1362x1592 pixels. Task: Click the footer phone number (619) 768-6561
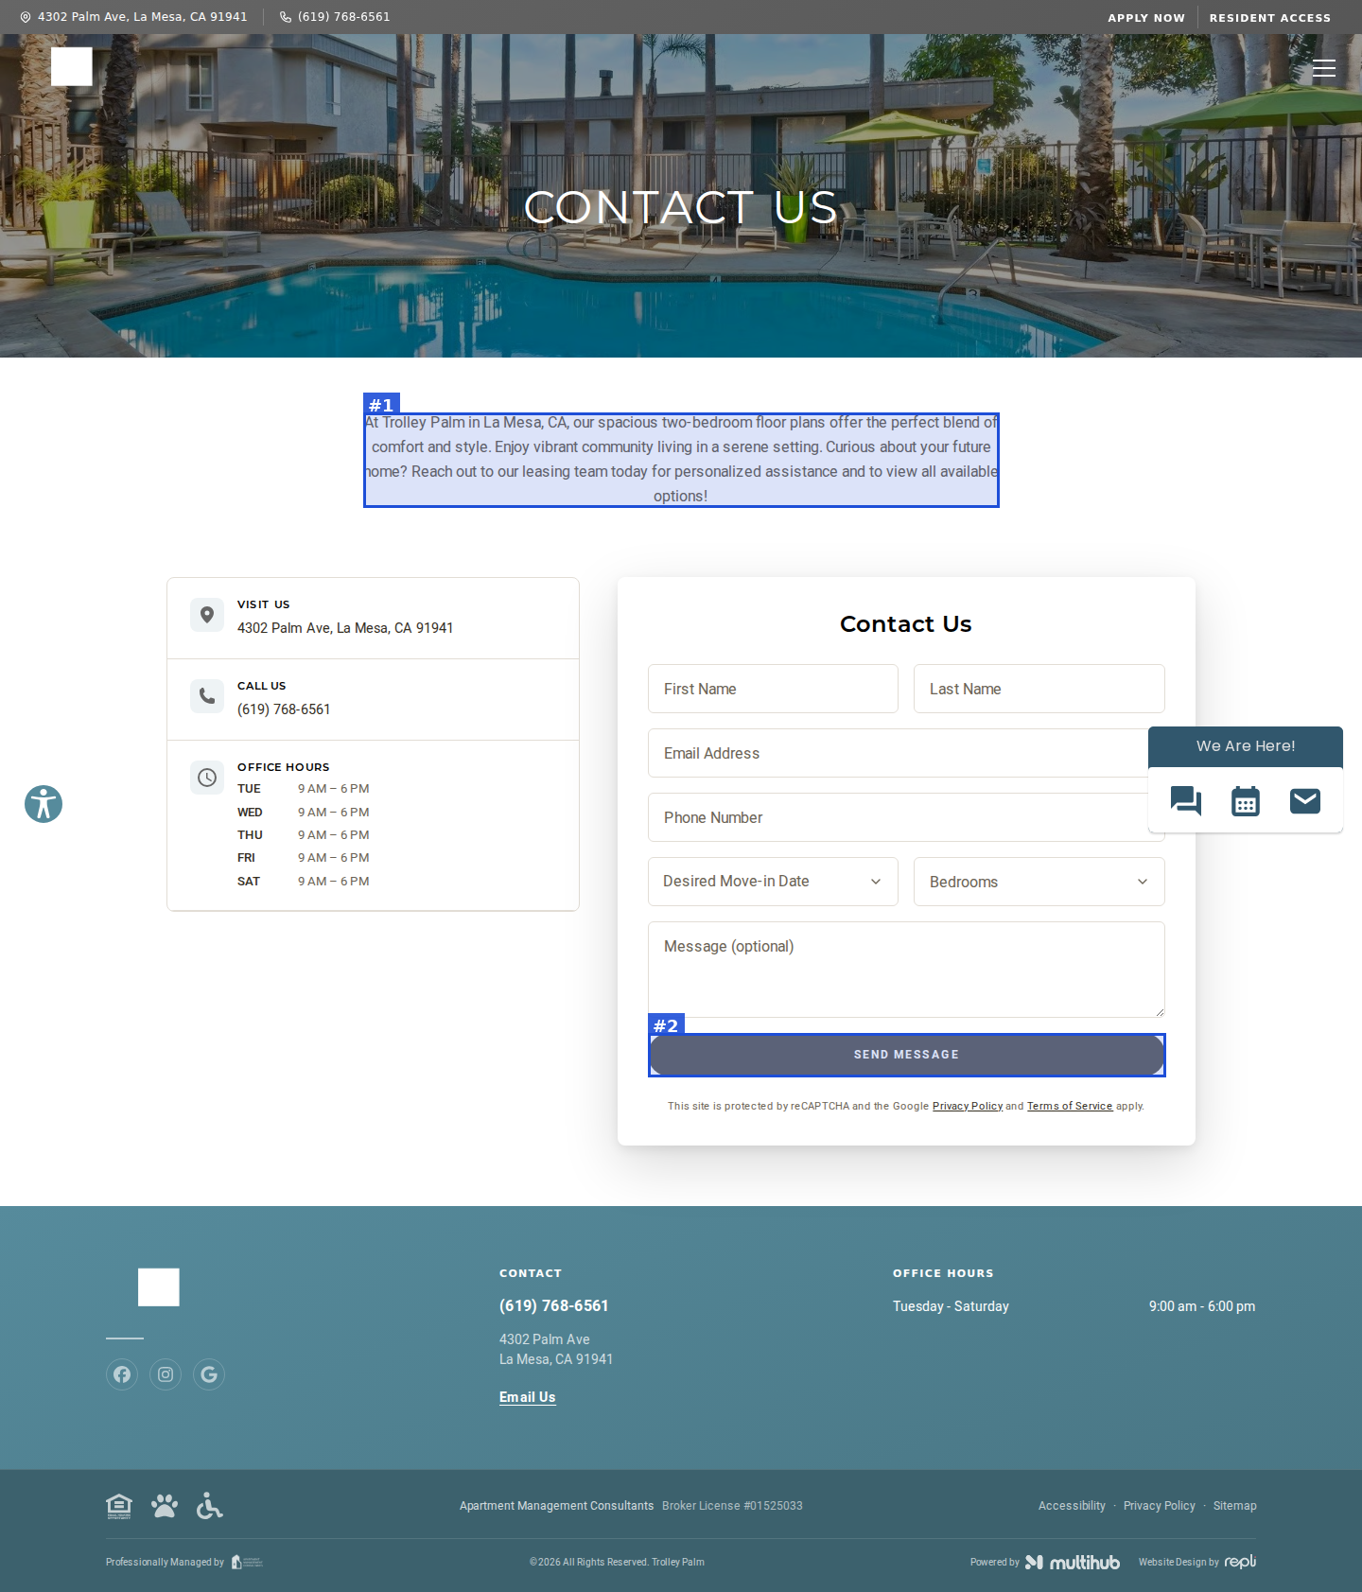pyautogui.click(x=554, y=1305)
